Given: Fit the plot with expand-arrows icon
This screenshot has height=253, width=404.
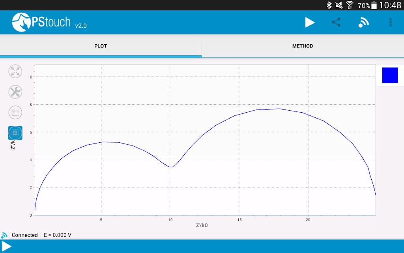Looking at the screenshot, I should click(x=15, y=71).
